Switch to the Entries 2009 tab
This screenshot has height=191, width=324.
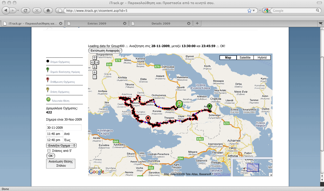[97, 23]
